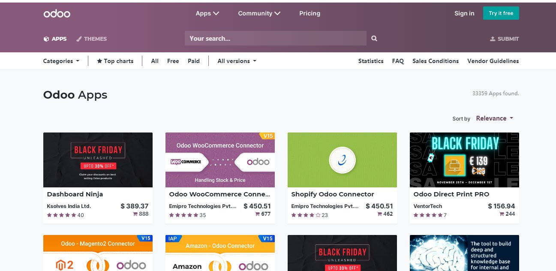This screenshot has width=556, height=271.
Task: Open Themes section with brush icon
Action: (x=91, y=39)
